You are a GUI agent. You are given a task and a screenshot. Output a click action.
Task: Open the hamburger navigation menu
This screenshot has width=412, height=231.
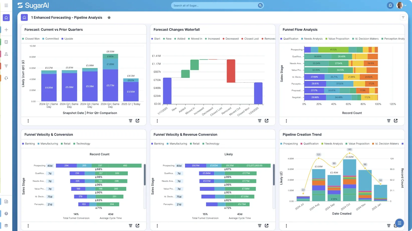pos(6,5)
